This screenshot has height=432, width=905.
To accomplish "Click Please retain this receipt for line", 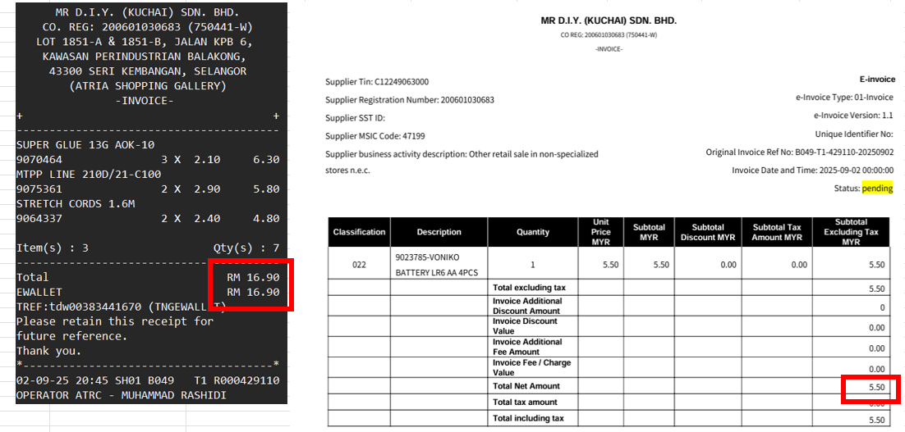I will (115, 321).
